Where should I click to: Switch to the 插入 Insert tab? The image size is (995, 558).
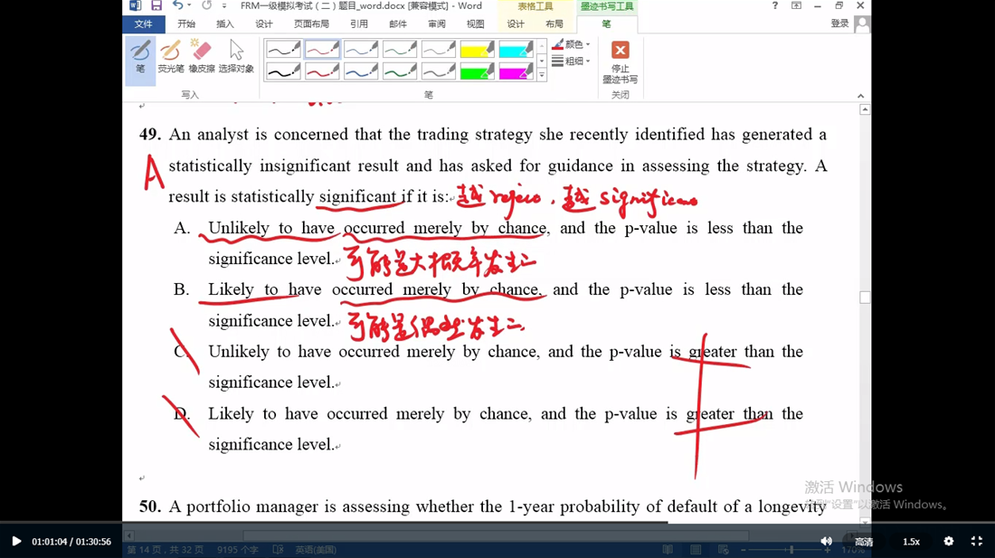coord(224,24)
